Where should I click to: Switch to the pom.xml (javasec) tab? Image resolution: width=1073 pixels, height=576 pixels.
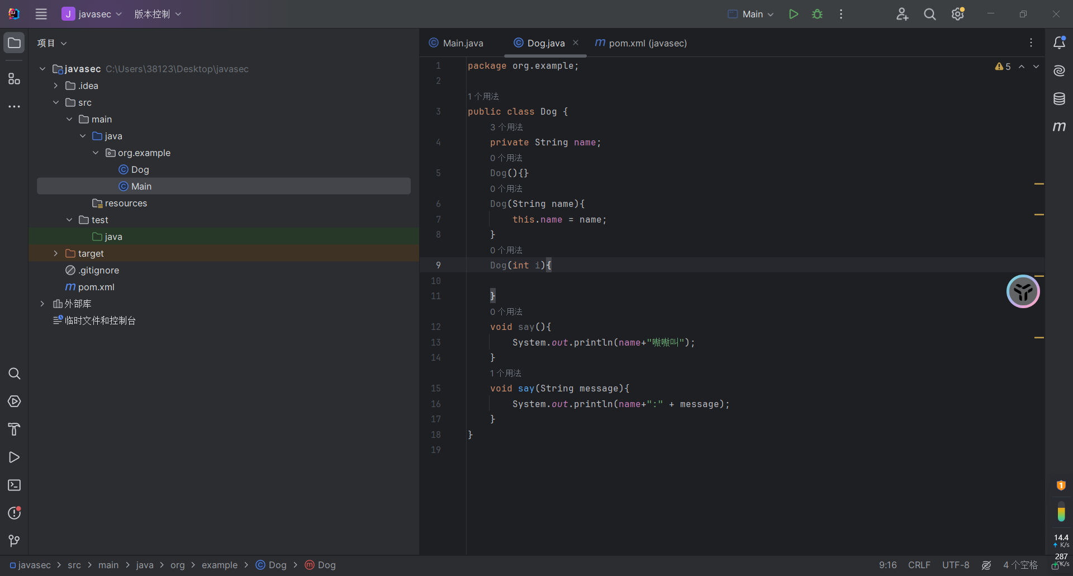pos(647,43)
